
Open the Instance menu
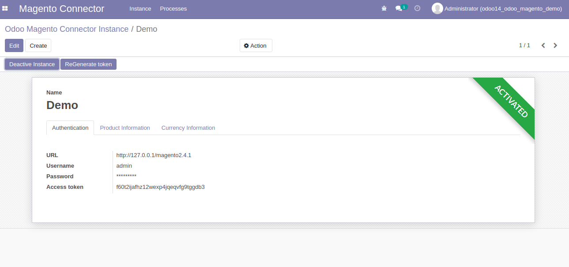pos(140,8)
